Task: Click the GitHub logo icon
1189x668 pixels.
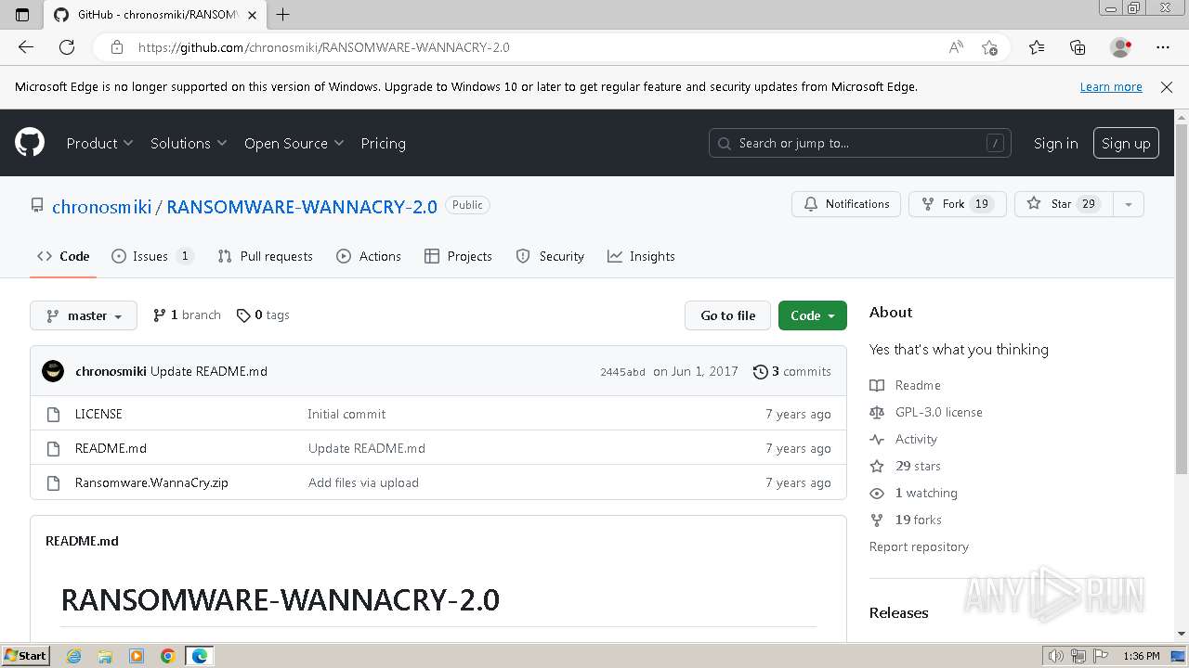Action: coord(30,143)
